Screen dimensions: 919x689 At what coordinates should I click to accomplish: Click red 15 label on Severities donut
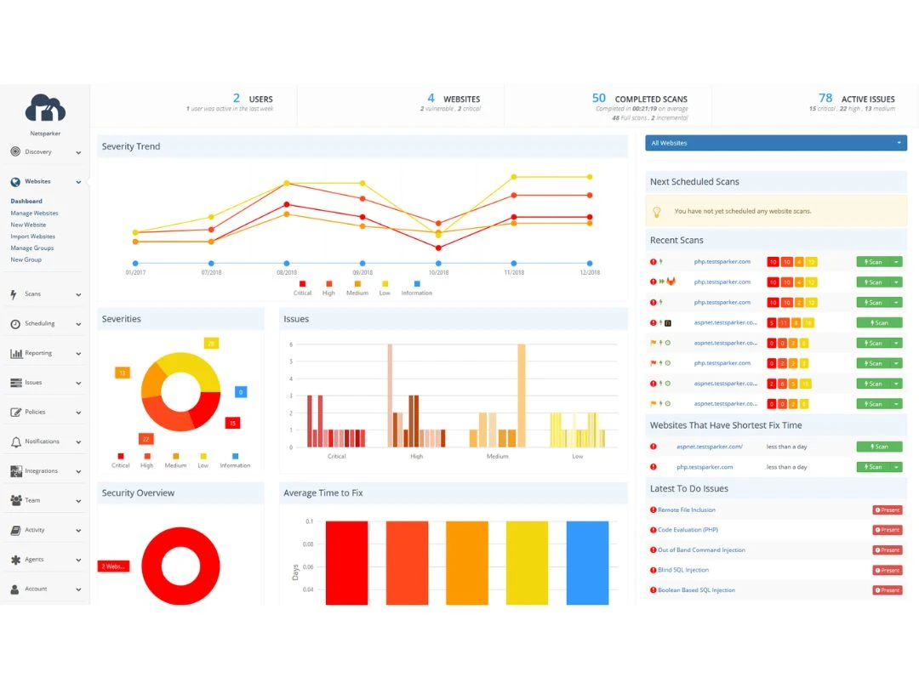pyautogui.click(x=232, y=423)
